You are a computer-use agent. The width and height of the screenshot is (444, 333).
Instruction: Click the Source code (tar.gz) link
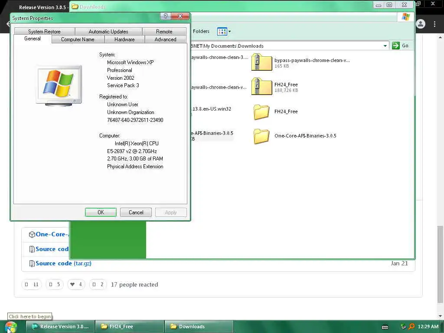point(63,263)
